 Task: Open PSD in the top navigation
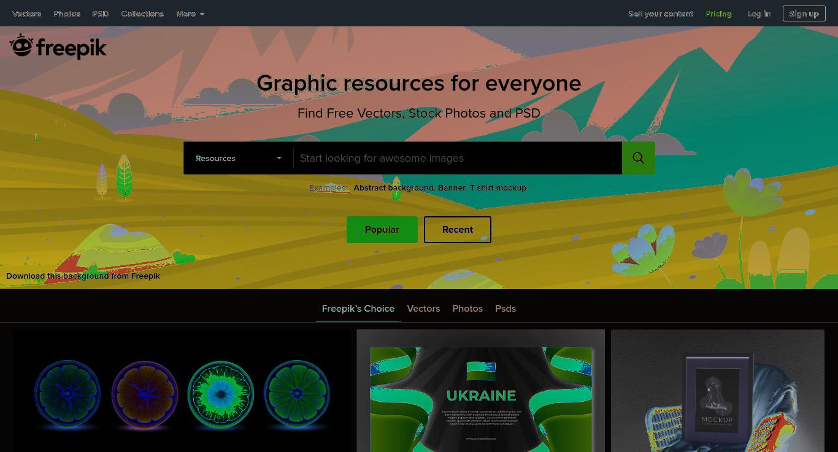(x=101, y=13)
